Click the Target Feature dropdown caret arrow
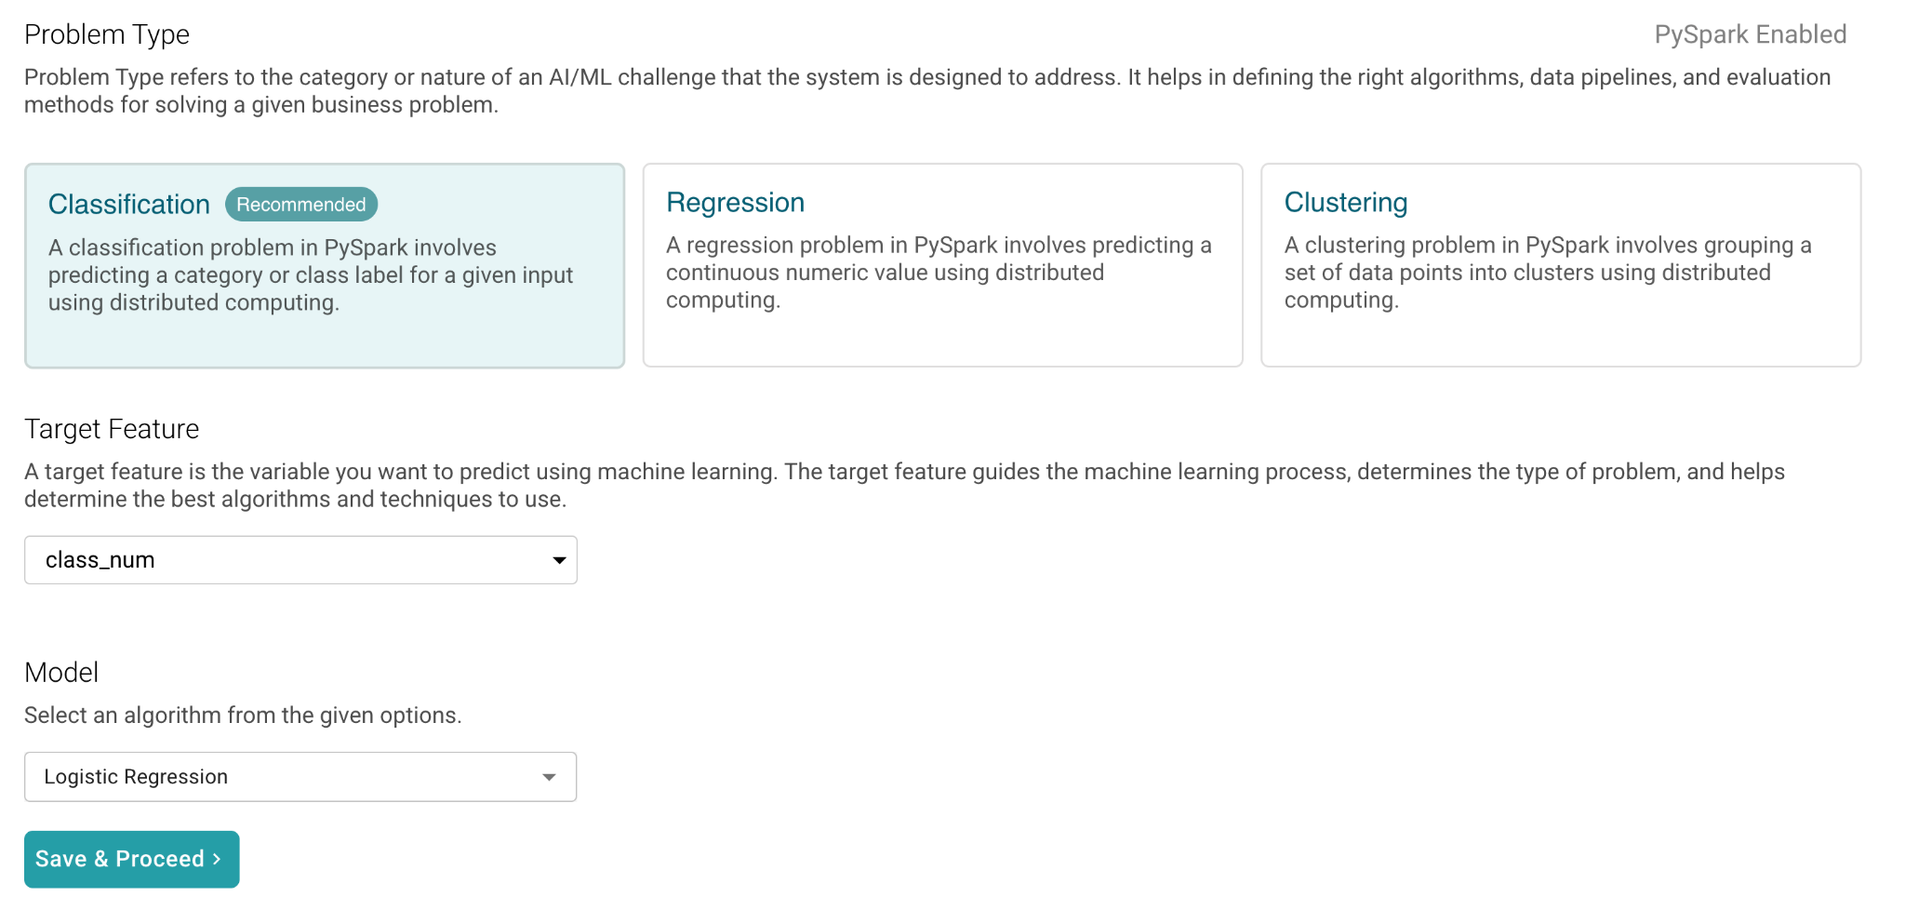This screenshot has height=910, width=1905. [x=559, y=560]
